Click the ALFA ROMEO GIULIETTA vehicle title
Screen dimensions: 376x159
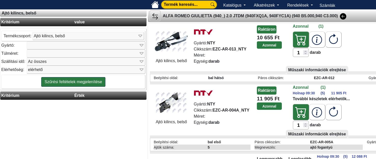tap(250, 16)
